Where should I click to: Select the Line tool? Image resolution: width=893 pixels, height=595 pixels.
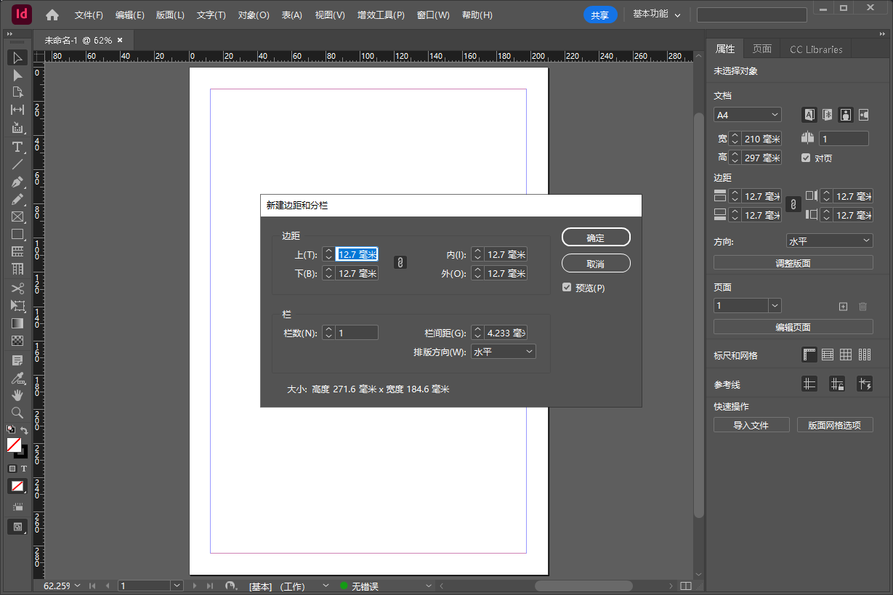(17, 164)
